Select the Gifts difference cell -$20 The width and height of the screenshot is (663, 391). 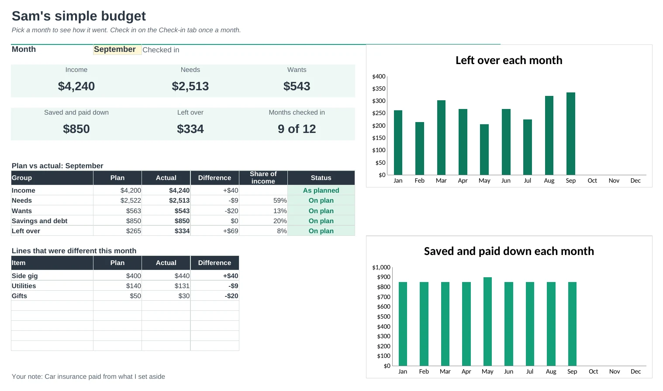[x=215, y=296]
